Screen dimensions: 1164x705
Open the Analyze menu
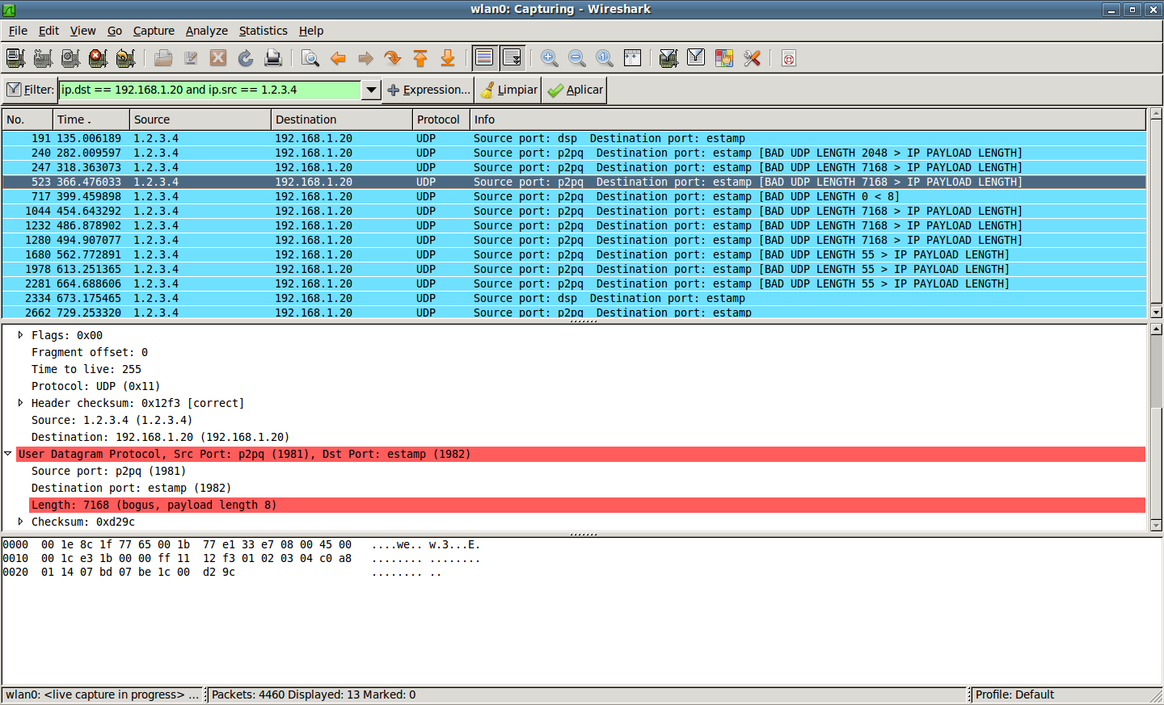[206, 31]
